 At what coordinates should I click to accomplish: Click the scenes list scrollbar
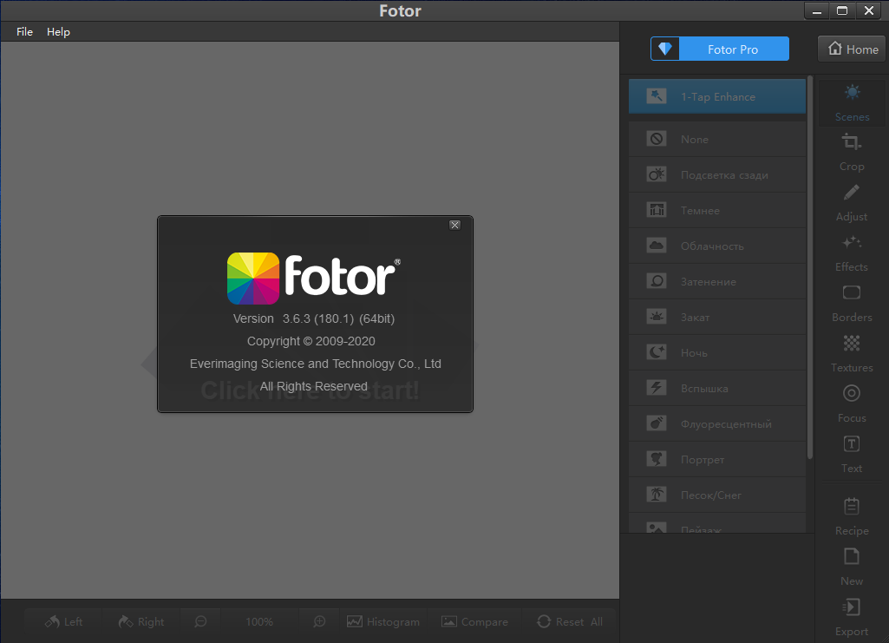[x=810, y=267]
